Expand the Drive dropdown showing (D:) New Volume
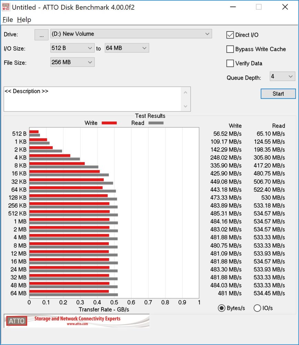The height and width of the screenshot is (345, 299). 131,34
